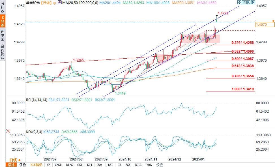Viewport: 275px width, 167px height.
Task: Click the current price tag 1.4670
Action: (265, 25)
